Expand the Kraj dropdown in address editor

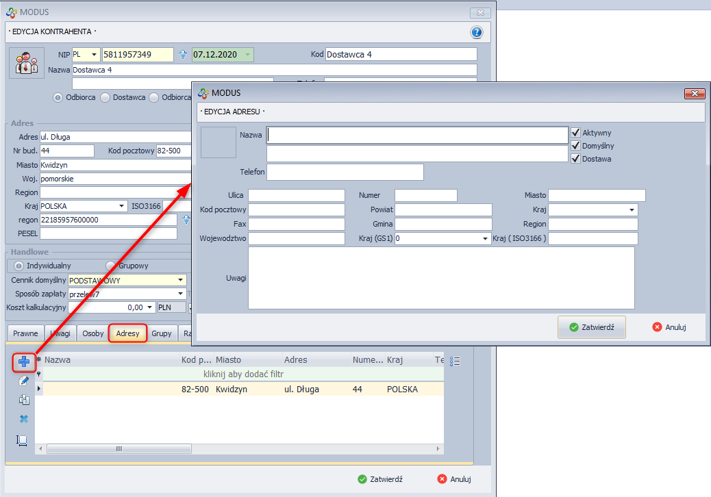click(631, 210)
